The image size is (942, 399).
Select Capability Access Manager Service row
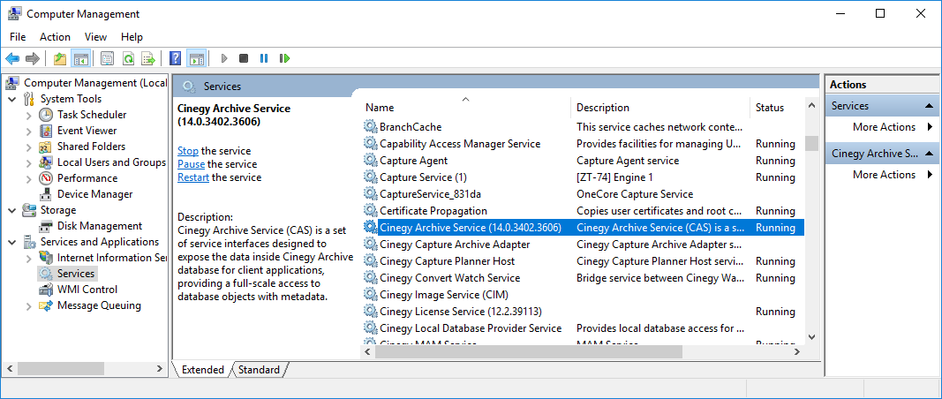click(584, 144)
